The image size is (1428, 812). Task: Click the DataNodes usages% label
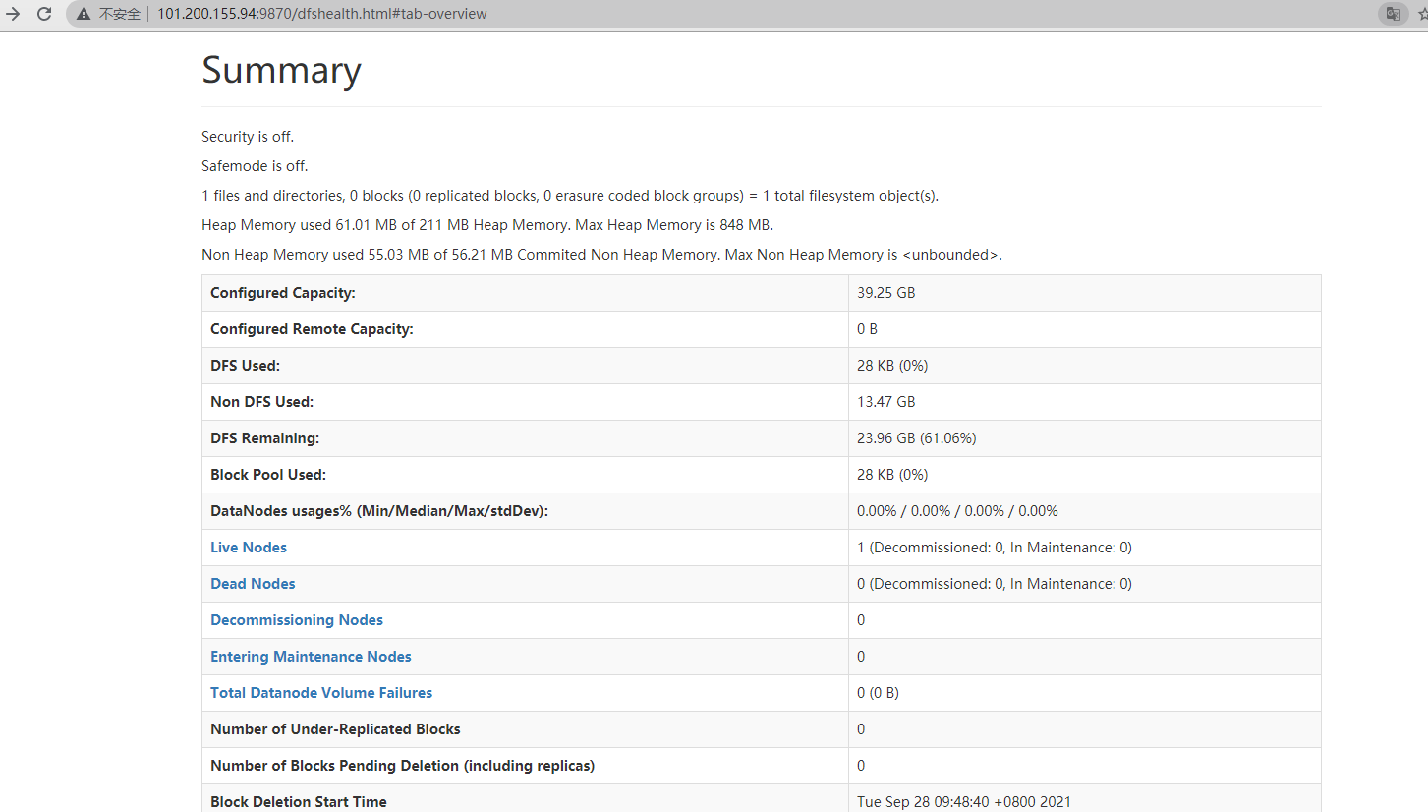tap(379, 511)
